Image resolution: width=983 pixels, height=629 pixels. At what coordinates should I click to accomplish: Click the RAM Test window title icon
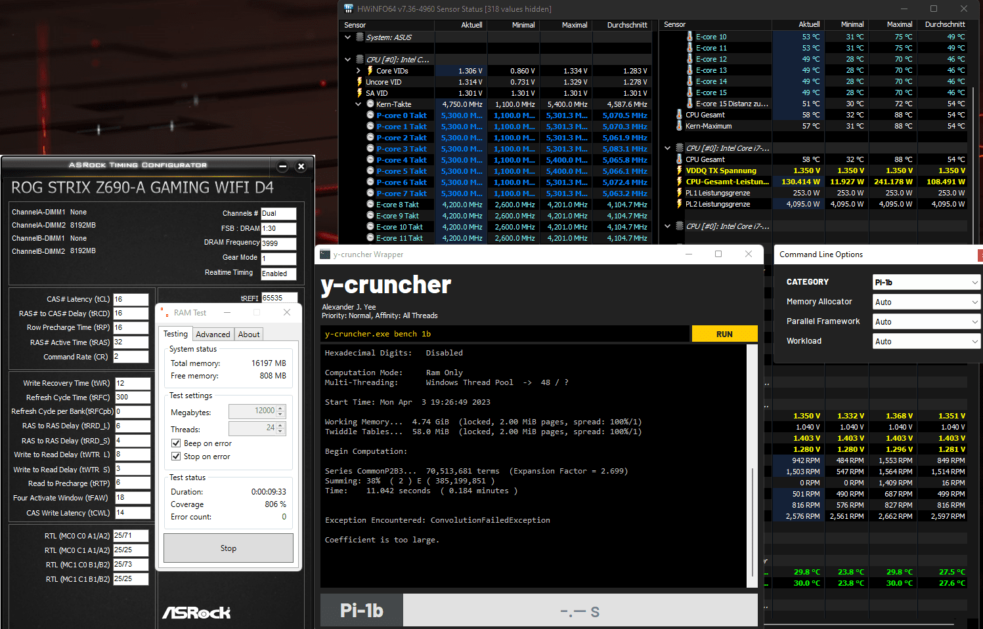(164, 313)
